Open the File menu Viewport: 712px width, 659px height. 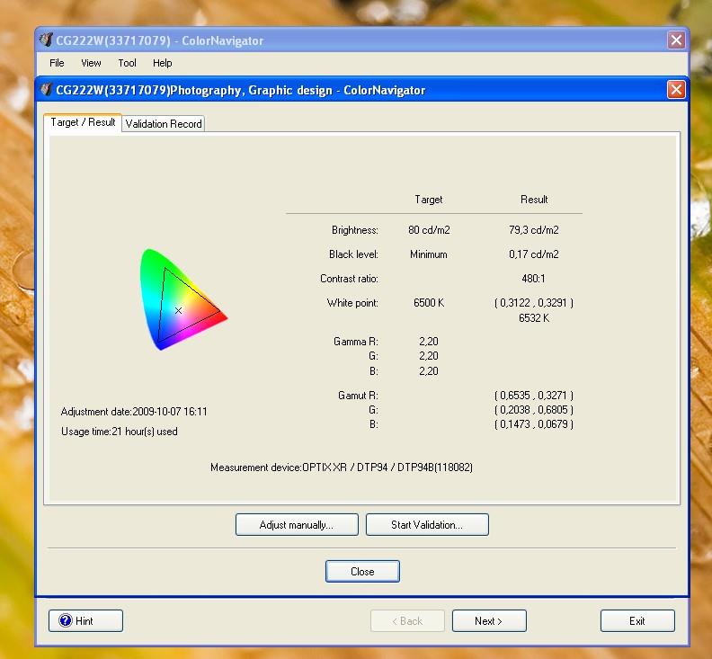coord(57,63)
